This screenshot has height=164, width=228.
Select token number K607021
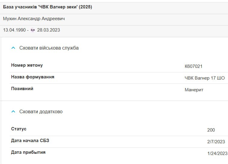pyautogui.click(x=193, y=66)
